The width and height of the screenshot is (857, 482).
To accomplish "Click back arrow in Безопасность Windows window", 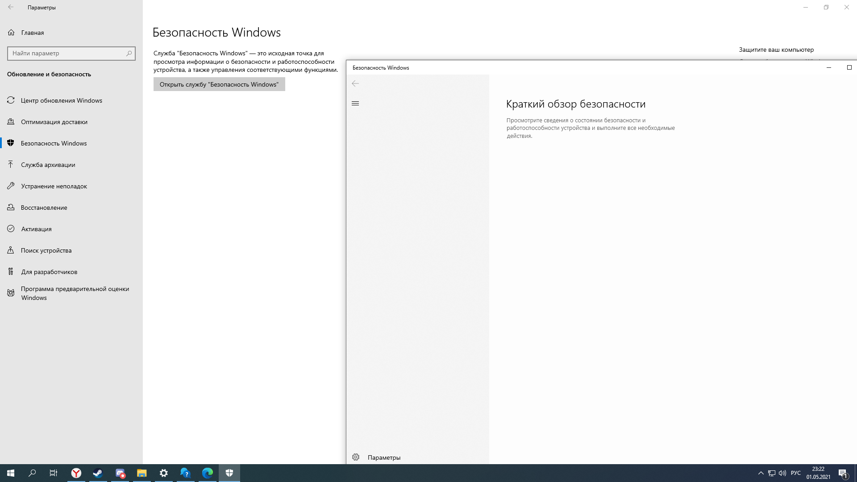I will 355,83.
